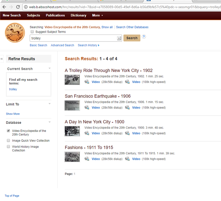This screenshot has height=201, width=221.
Task: Play dialup Video link for San Francisco Earthquake
Action: [96, 108]
